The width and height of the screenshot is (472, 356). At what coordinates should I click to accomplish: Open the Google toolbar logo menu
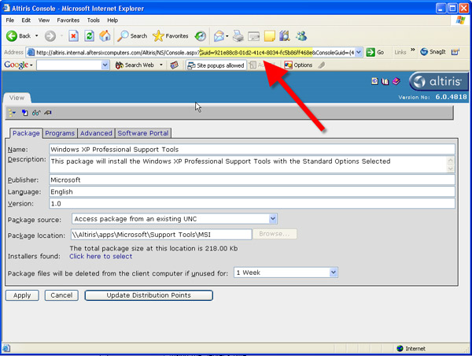pos(18,65)
